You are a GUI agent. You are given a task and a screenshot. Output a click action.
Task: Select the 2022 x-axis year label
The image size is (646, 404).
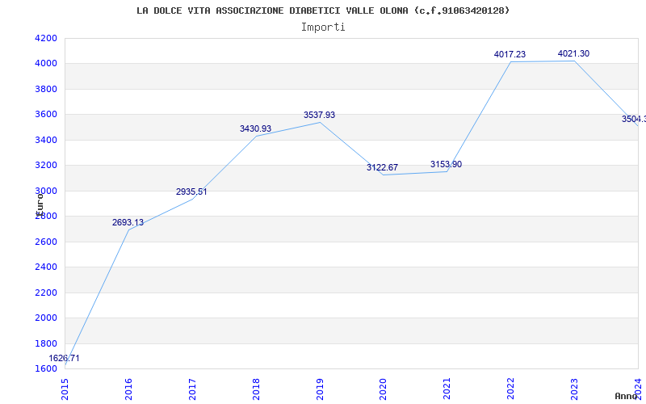click(x=510, y=389)
